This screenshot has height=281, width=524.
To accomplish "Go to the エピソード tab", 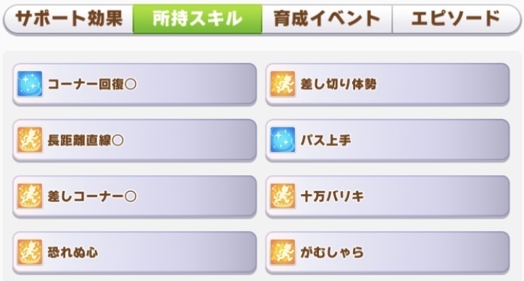I will (x=456, y=19).
